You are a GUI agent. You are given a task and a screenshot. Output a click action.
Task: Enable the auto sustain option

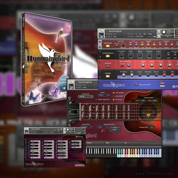[113, 93]
